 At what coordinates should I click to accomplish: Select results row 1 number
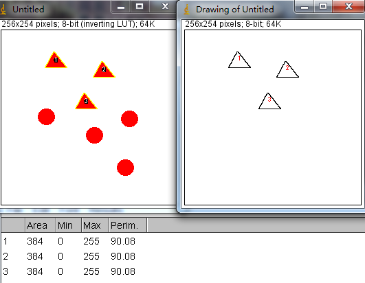click(5, 241)
